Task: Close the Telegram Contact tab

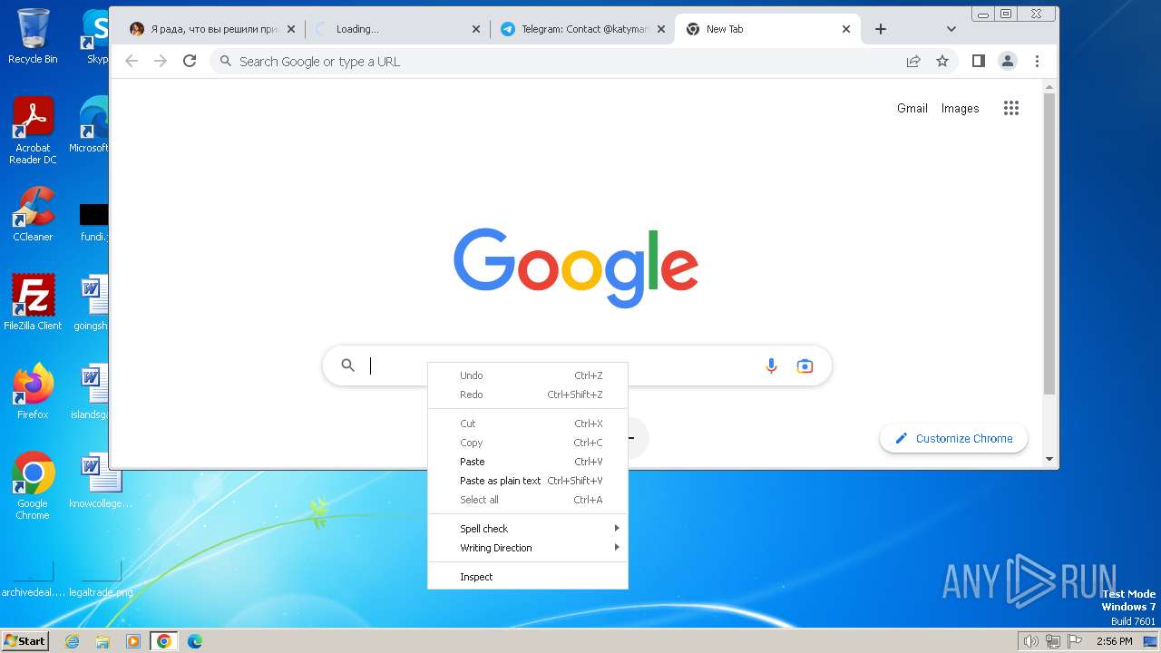Action: [661, 29]
